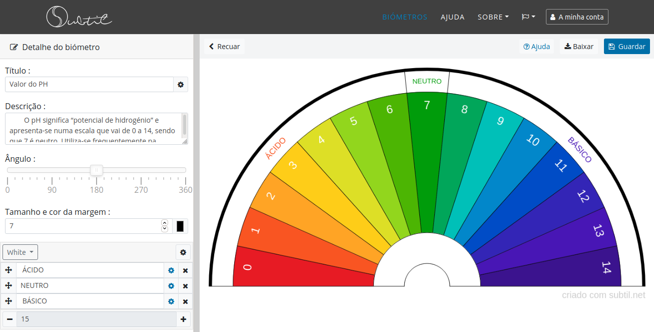This screenshot has width=654, height=332.
Task: Click the ÁCIDO label on the chart
Action: [x=276, y=149]
